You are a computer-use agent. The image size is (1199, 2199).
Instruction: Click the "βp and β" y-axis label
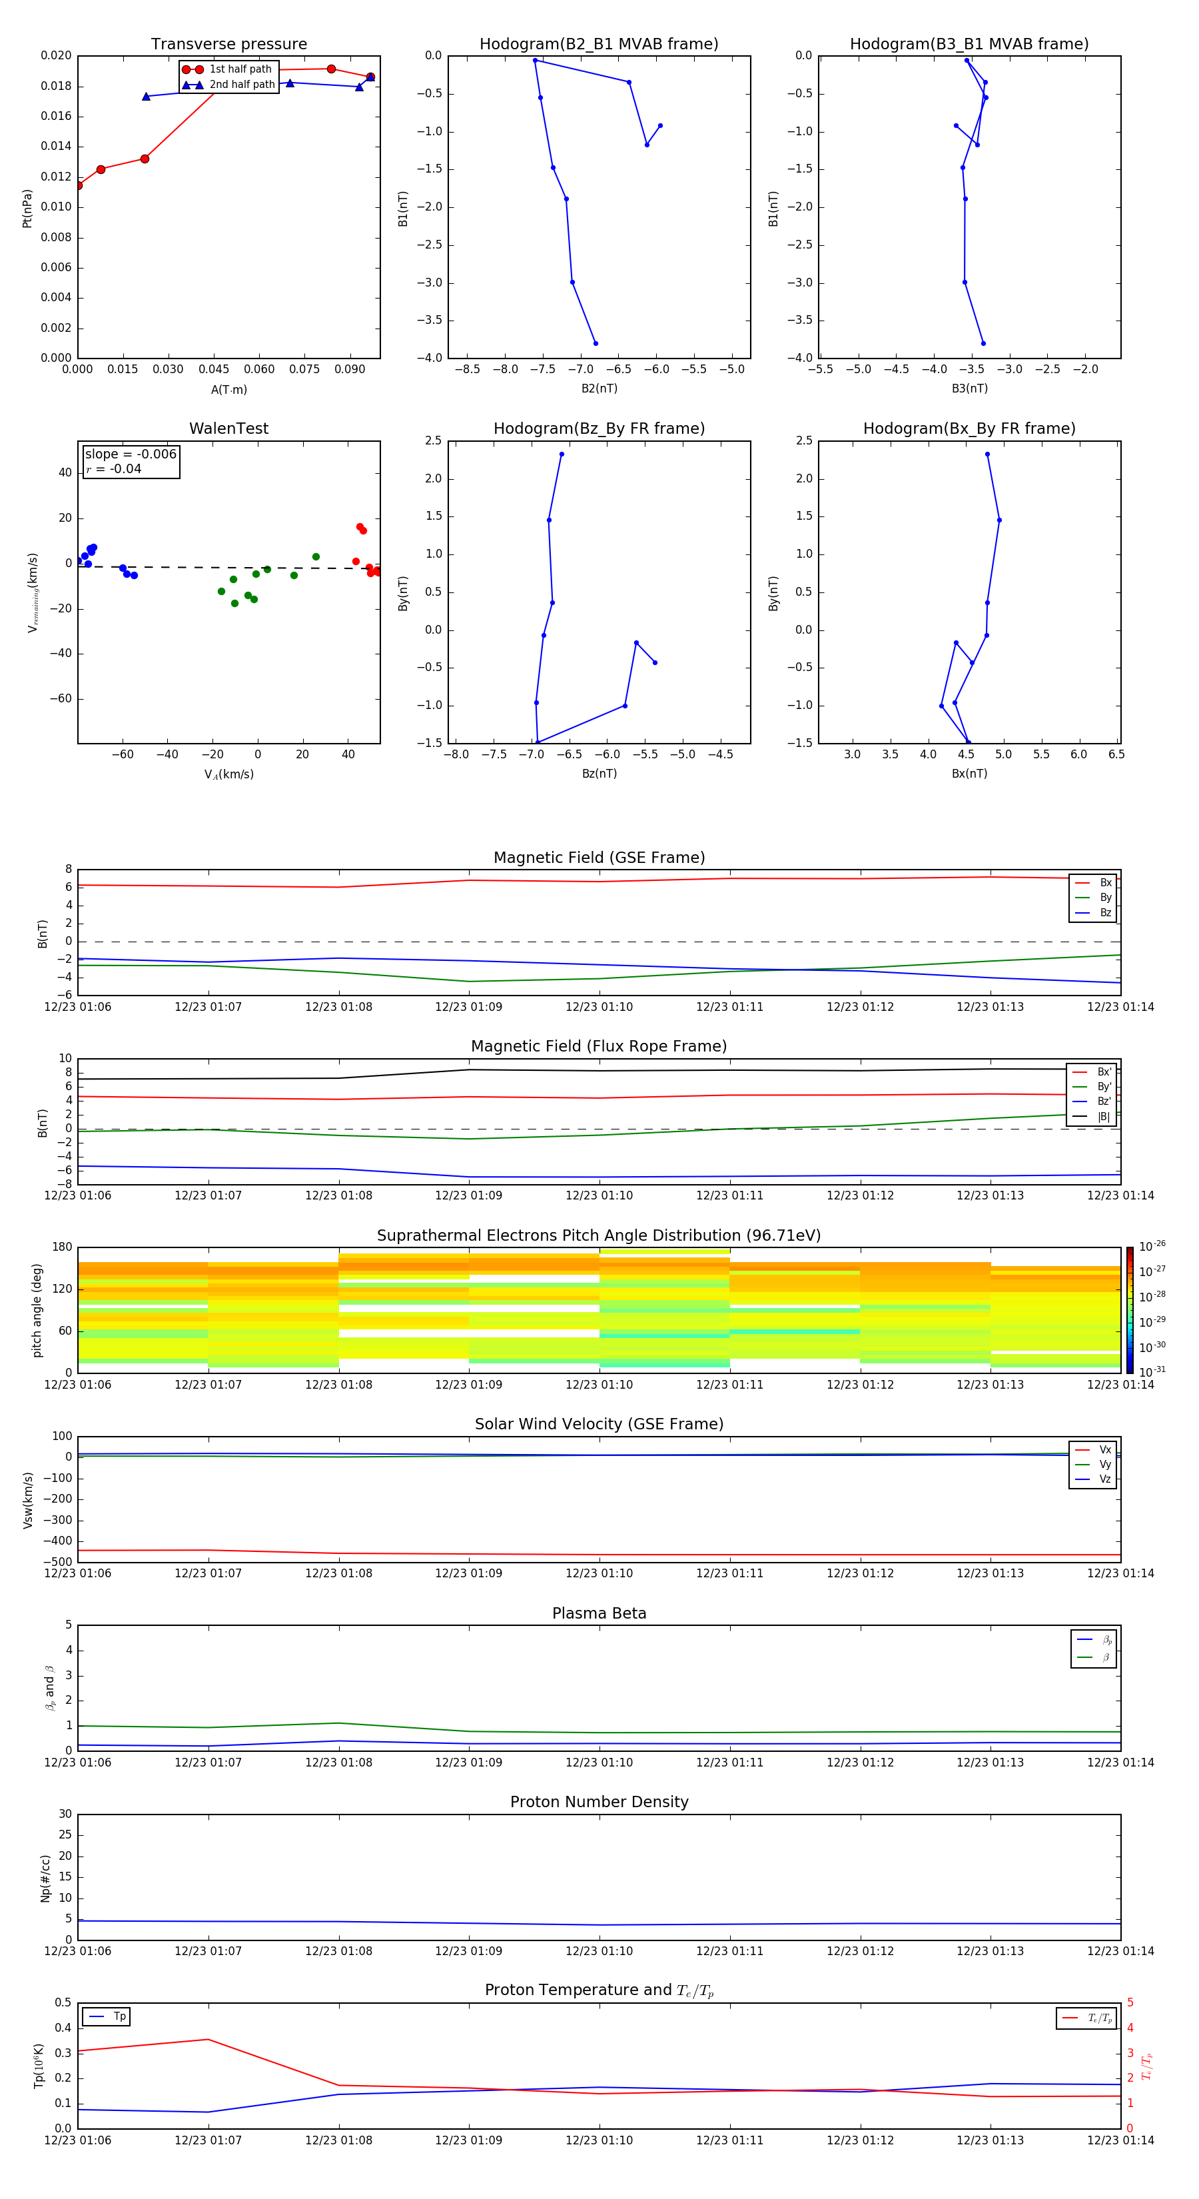(x=49, y=1688)
